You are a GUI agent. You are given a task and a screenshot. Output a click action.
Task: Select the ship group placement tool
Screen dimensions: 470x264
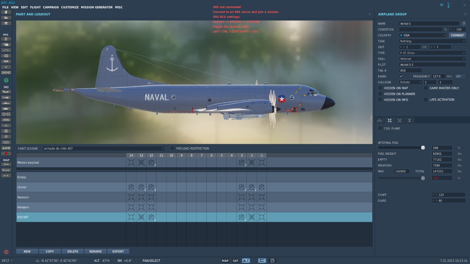point(6,103)
